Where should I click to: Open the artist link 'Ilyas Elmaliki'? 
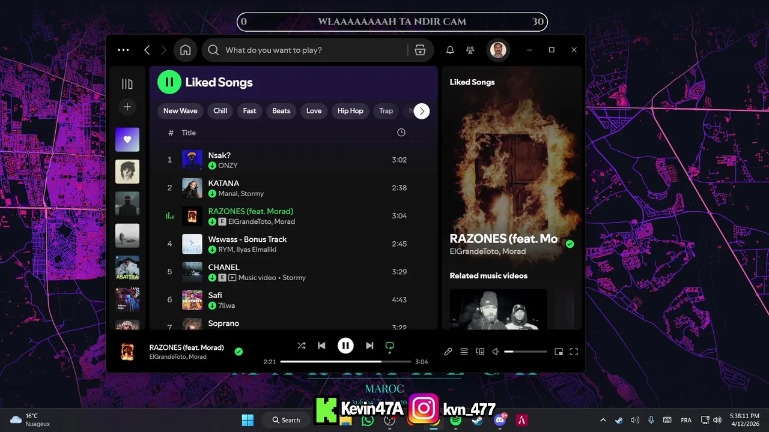pyautogui.click(x=257, y=250)
